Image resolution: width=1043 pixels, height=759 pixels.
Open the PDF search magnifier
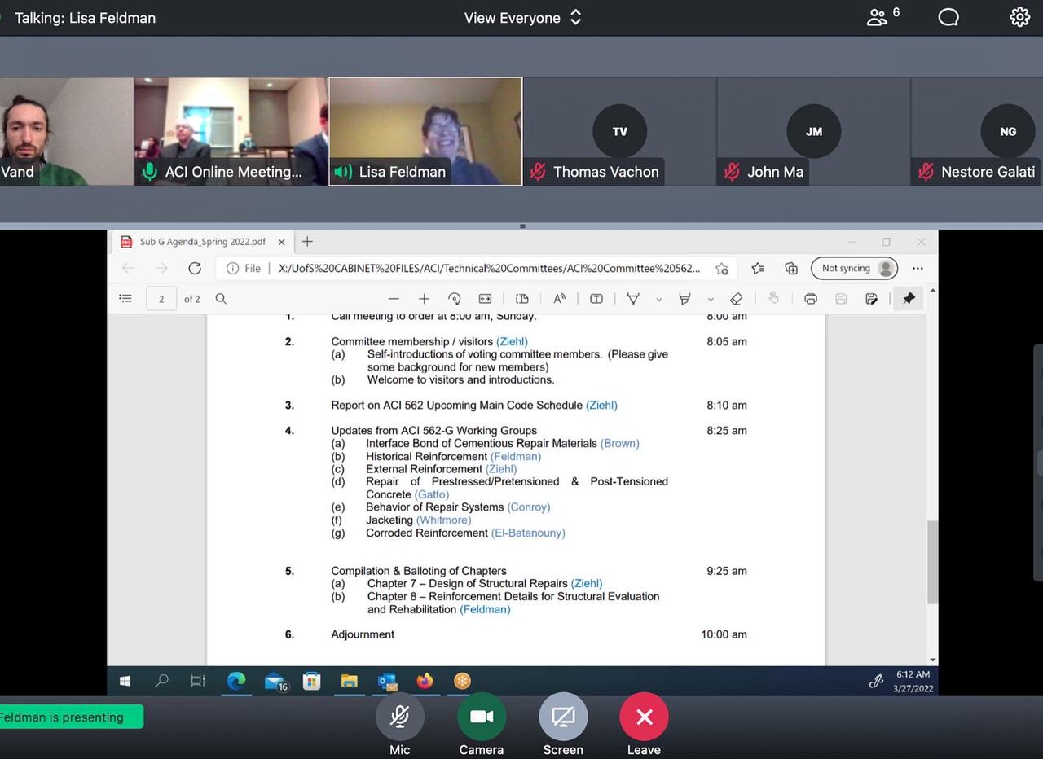pyautogui.click(x=221, y=299)
